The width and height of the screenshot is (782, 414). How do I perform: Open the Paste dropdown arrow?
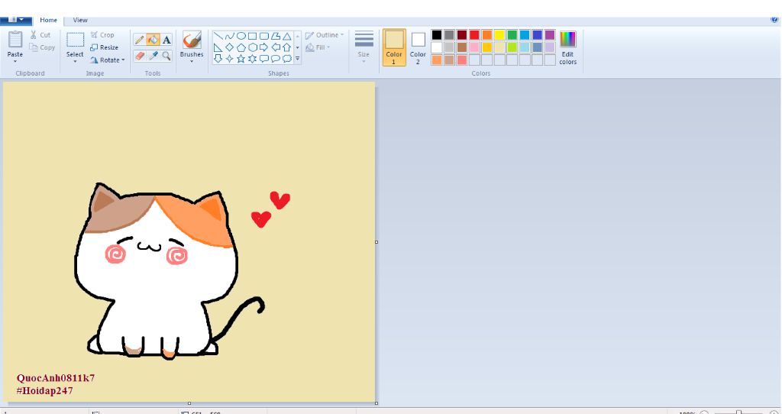pyautogui.click(x=15, y=61)
